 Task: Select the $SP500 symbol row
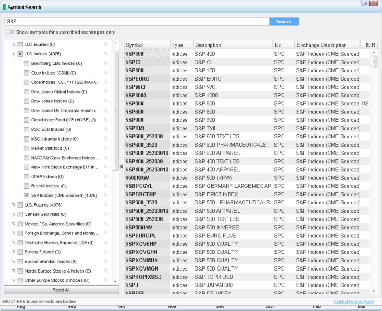[x=247, y=104]
